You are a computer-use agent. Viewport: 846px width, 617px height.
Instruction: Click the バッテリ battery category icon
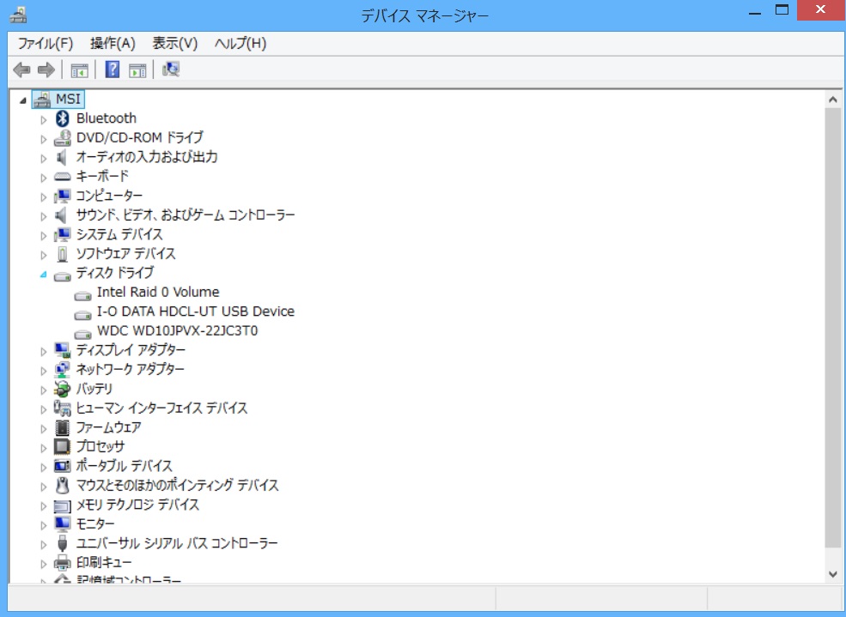coord(62,389)
